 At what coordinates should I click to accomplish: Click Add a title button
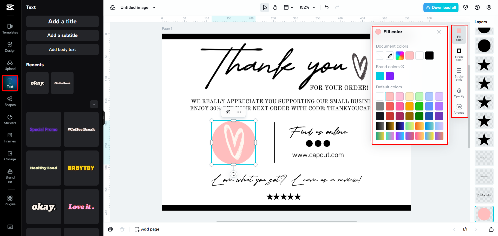pyautogui.click(x=62, y=22)
